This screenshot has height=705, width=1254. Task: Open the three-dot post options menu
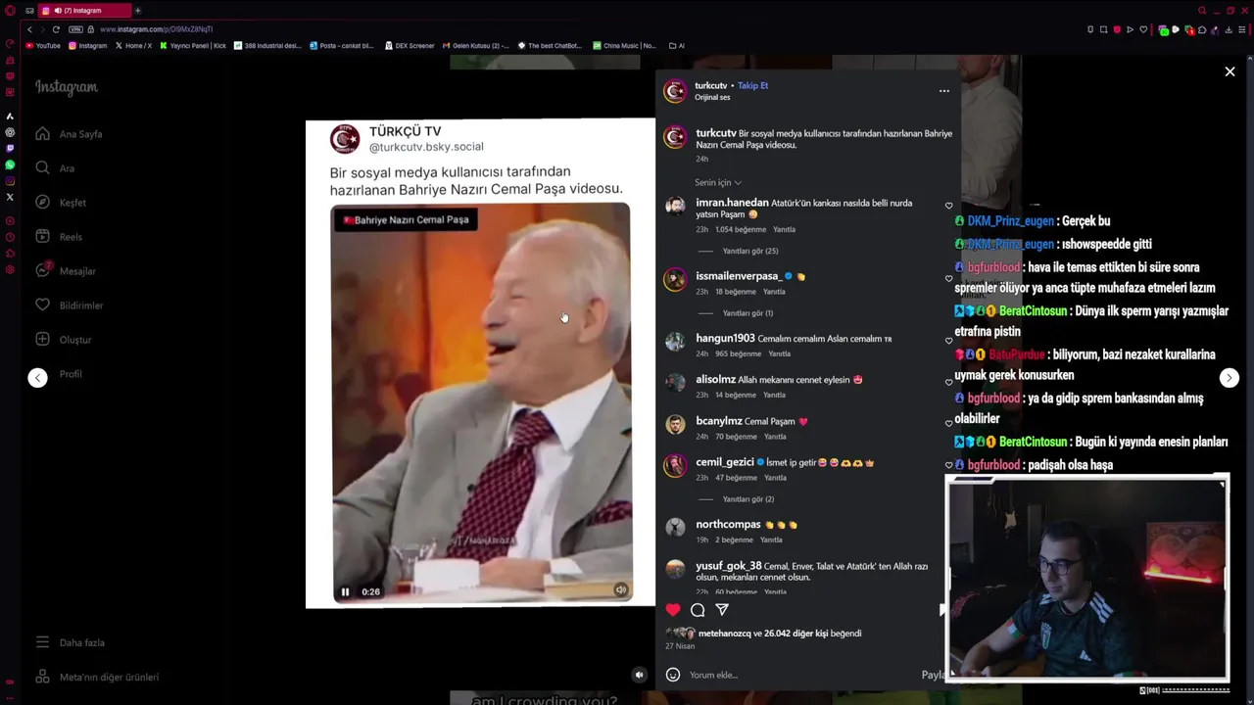click(x=944, y=91)
